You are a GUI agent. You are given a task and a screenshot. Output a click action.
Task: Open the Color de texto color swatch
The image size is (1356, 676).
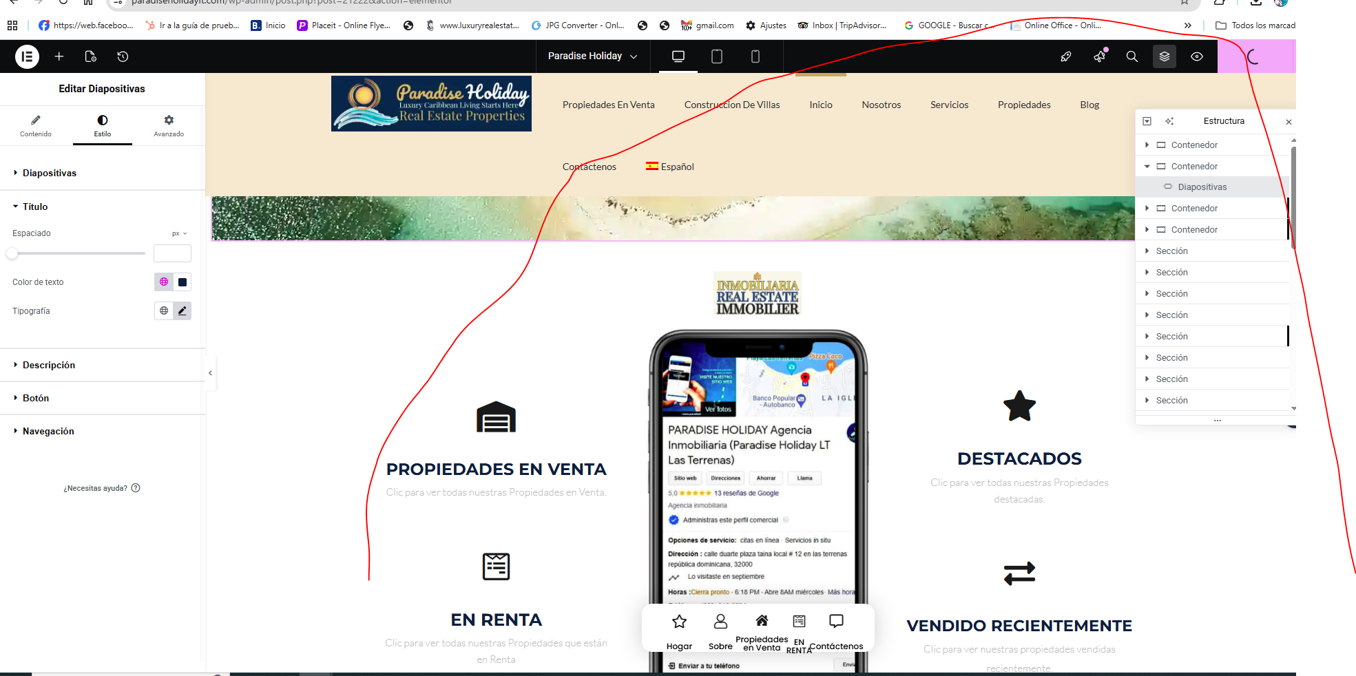[182, 282]
